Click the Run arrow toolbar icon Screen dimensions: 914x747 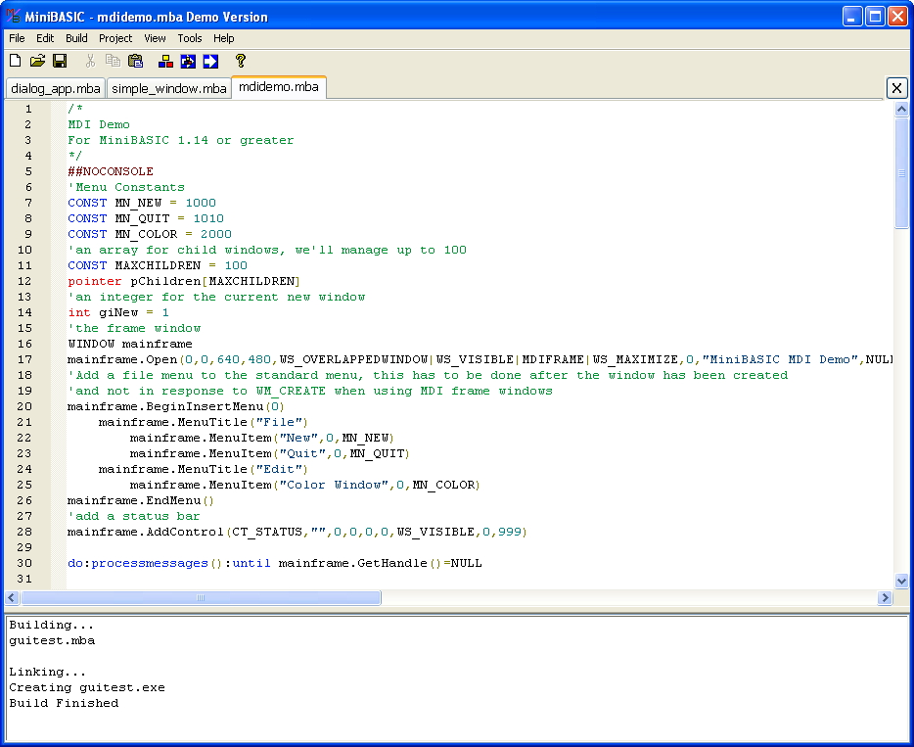pos(210,61)
